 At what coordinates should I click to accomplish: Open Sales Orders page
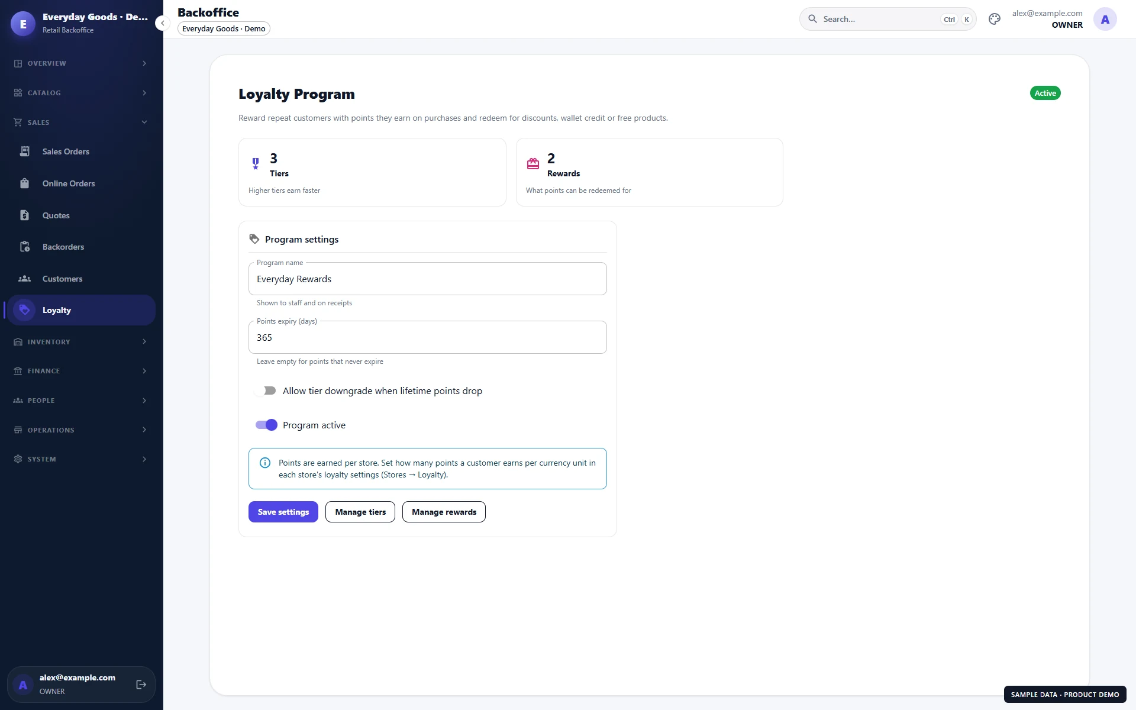click(x=81, y=151)
